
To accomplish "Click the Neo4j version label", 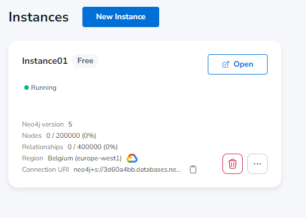I will pos(43,124).
